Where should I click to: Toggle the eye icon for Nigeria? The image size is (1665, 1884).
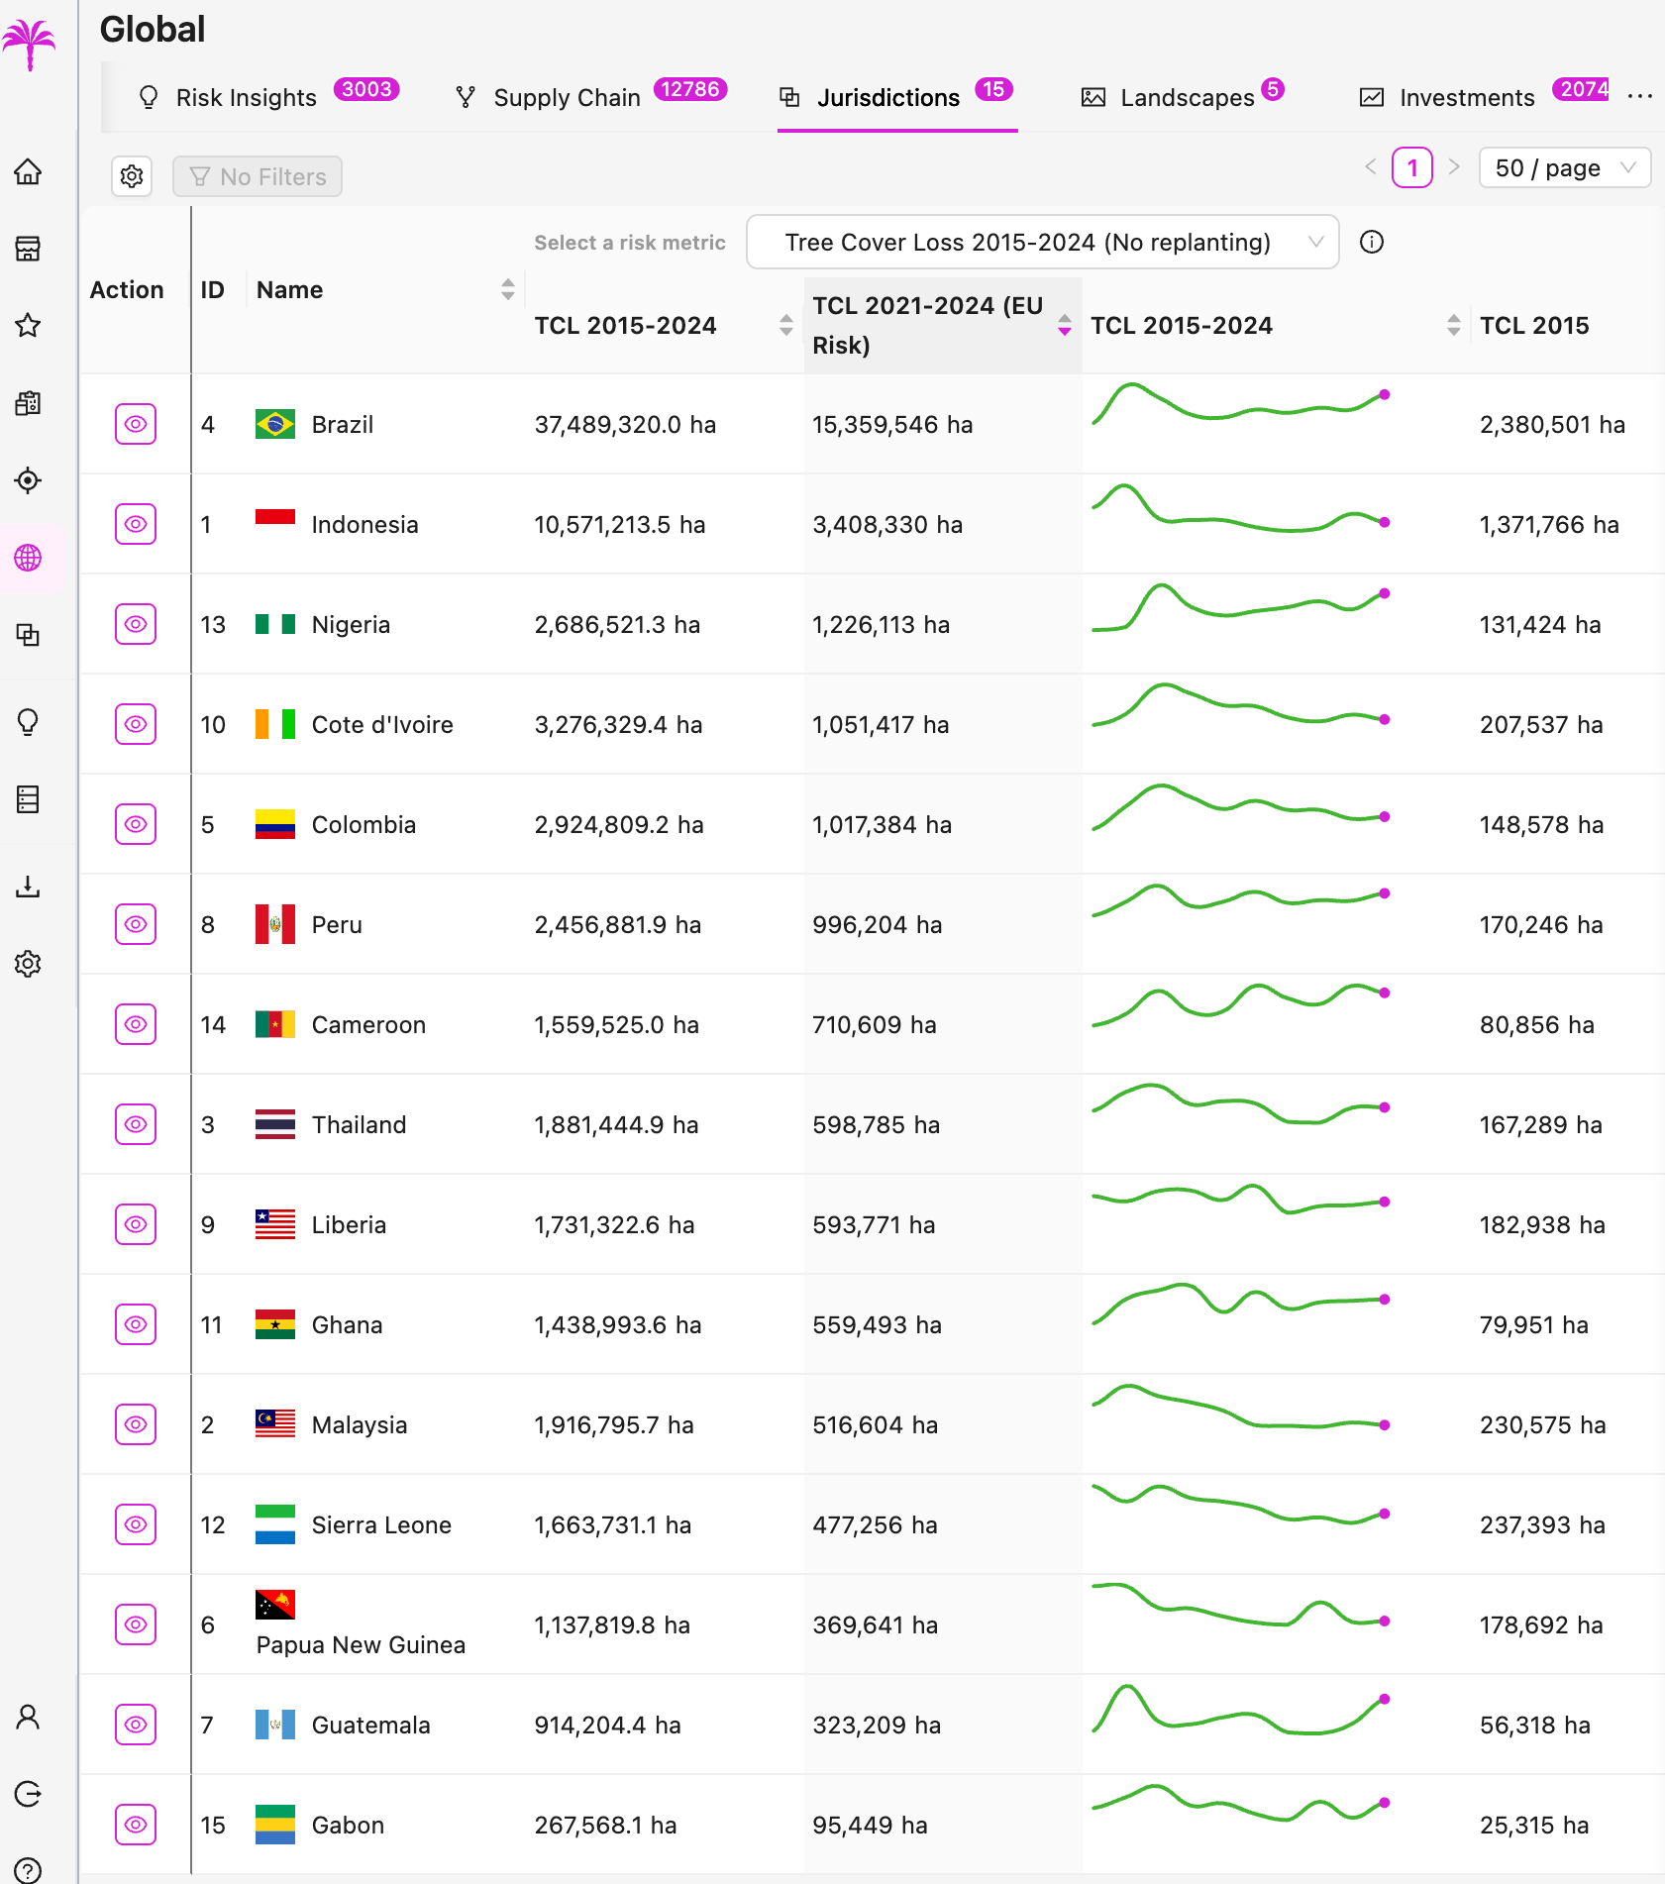tap(135, 624)
